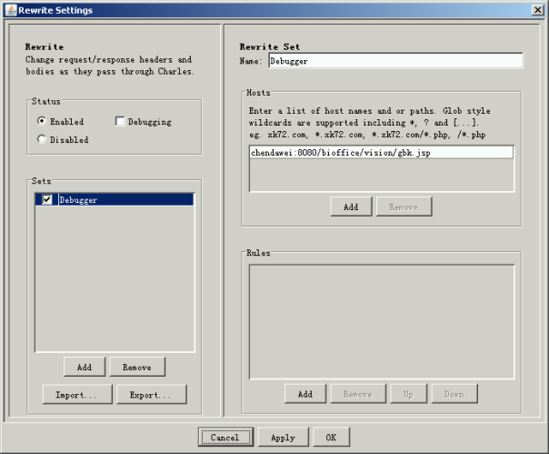The height and width of the screenshot is (454, 549).
Task: Close the Rewrite Settings dialog
Action: coord(537,10)
